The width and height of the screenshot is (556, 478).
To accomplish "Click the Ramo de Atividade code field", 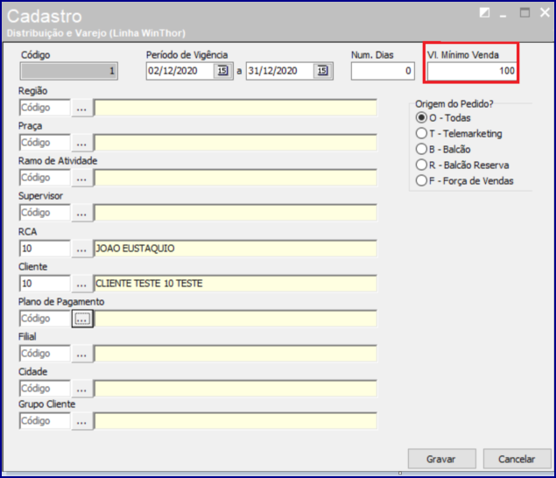I will click(45, 178).
